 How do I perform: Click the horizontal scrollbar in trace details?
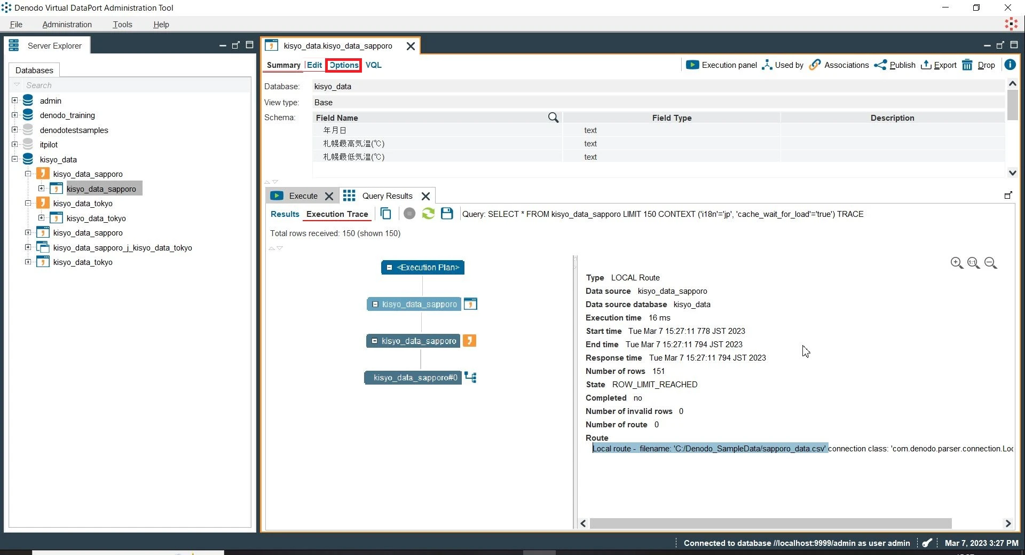(x=771, y=523)
